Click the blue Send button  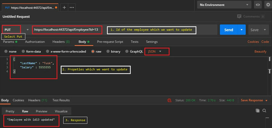228,30
